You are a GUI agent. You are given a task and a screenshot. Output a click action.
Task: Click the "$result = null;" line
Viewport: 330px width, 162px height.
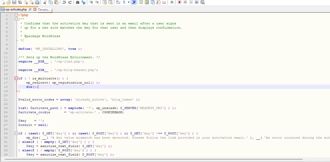(x=33, y=125)
